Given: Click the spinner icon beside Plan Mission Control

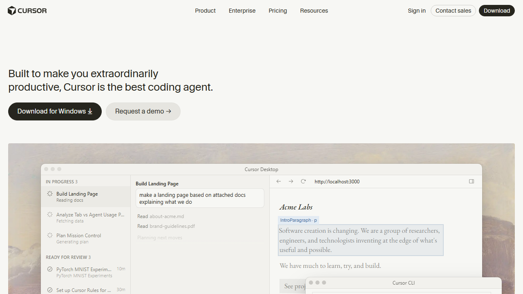Looking at the screenshot, I should pyautogui.click(x=50, y=236).
